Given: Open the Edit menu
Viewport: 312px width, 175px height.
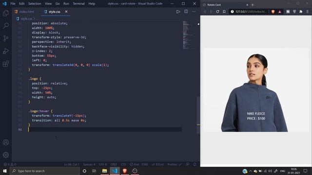Looking at the screenshot, I should [21, 3].
